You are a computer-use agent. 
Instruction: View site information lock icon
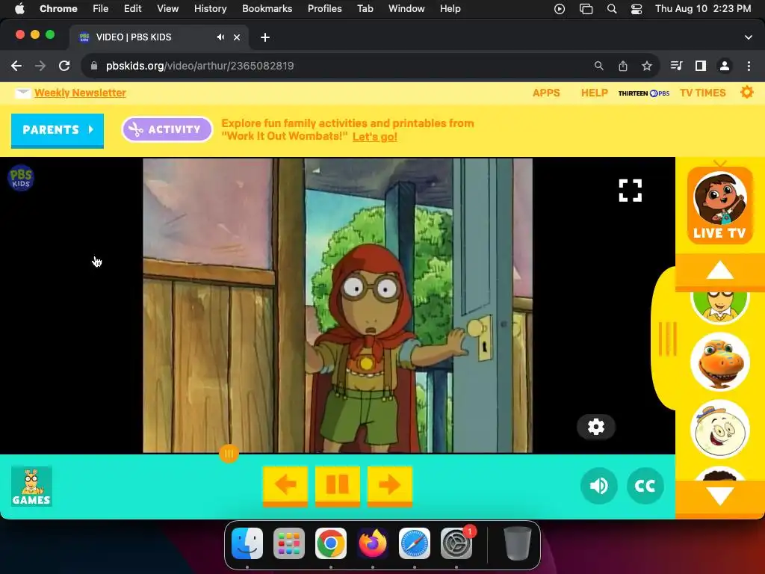94,66
